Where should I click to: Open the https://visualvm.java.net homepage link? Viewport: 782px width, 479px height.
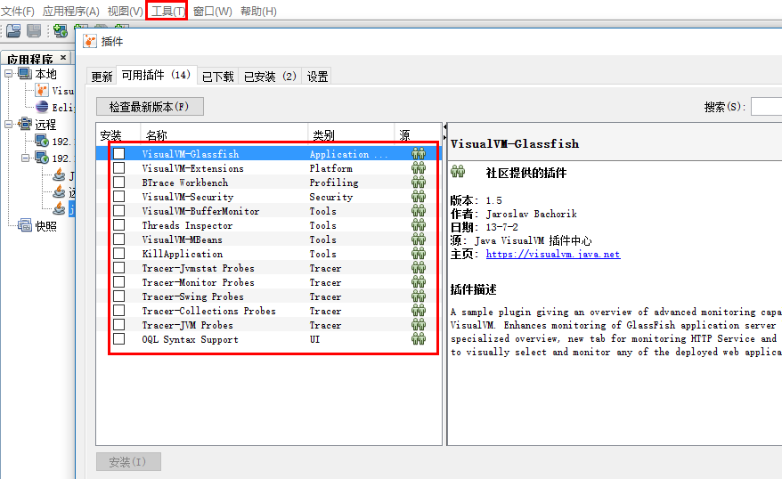(553, 255)
